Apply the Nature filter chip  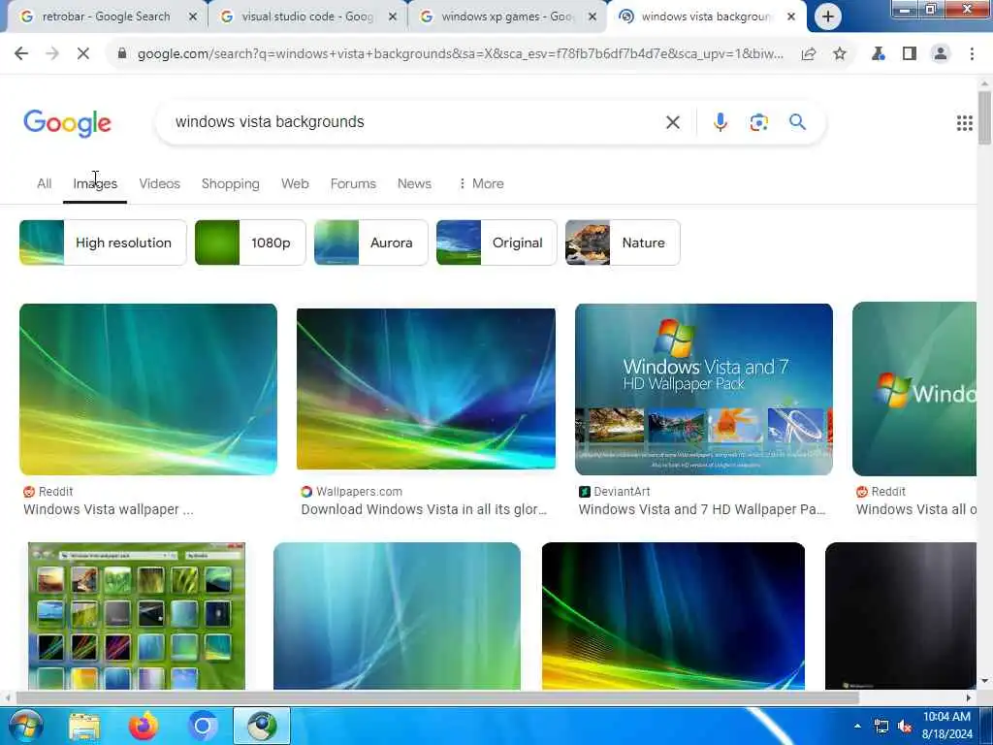[623, 243]
